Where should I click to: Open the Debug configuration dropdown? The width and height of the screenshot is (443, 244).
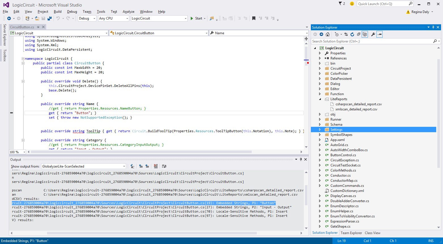[x=87, y=18]
